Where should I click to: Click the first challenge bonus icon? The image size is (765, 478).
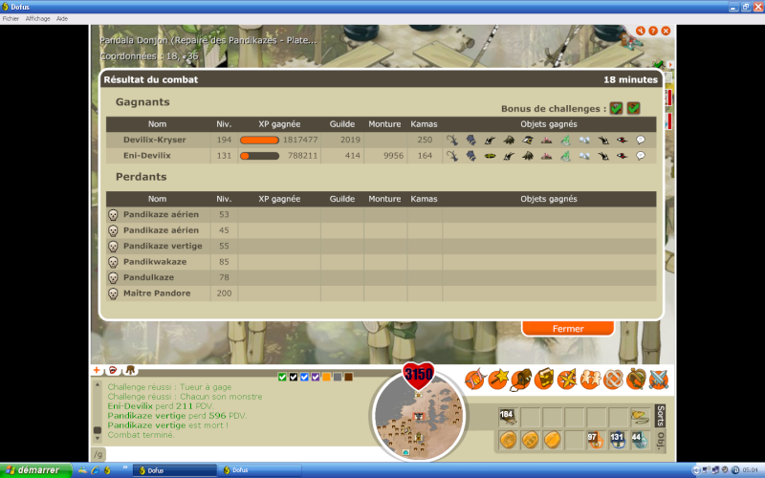click(x=616, y=108)
